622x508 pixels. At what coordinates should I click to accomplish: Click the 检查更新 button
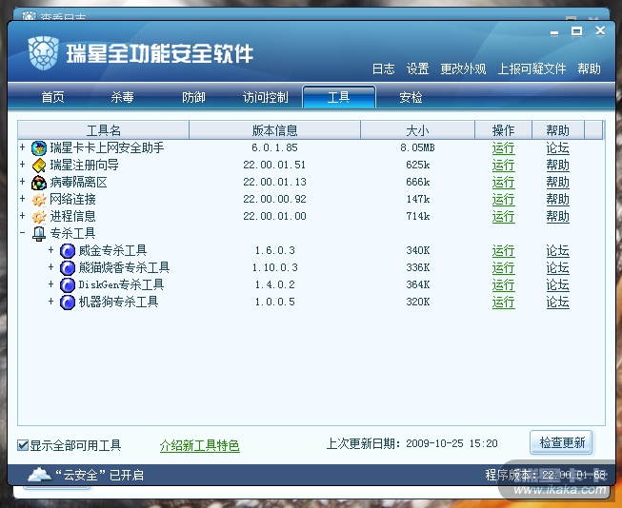[561, 442]
